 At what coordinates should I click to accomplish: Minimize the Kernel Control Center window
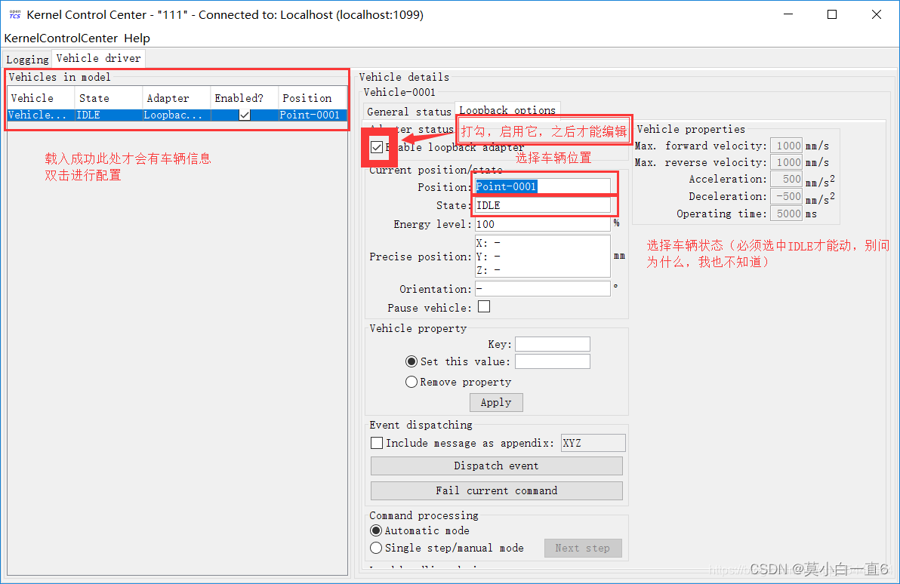[788, 14]
